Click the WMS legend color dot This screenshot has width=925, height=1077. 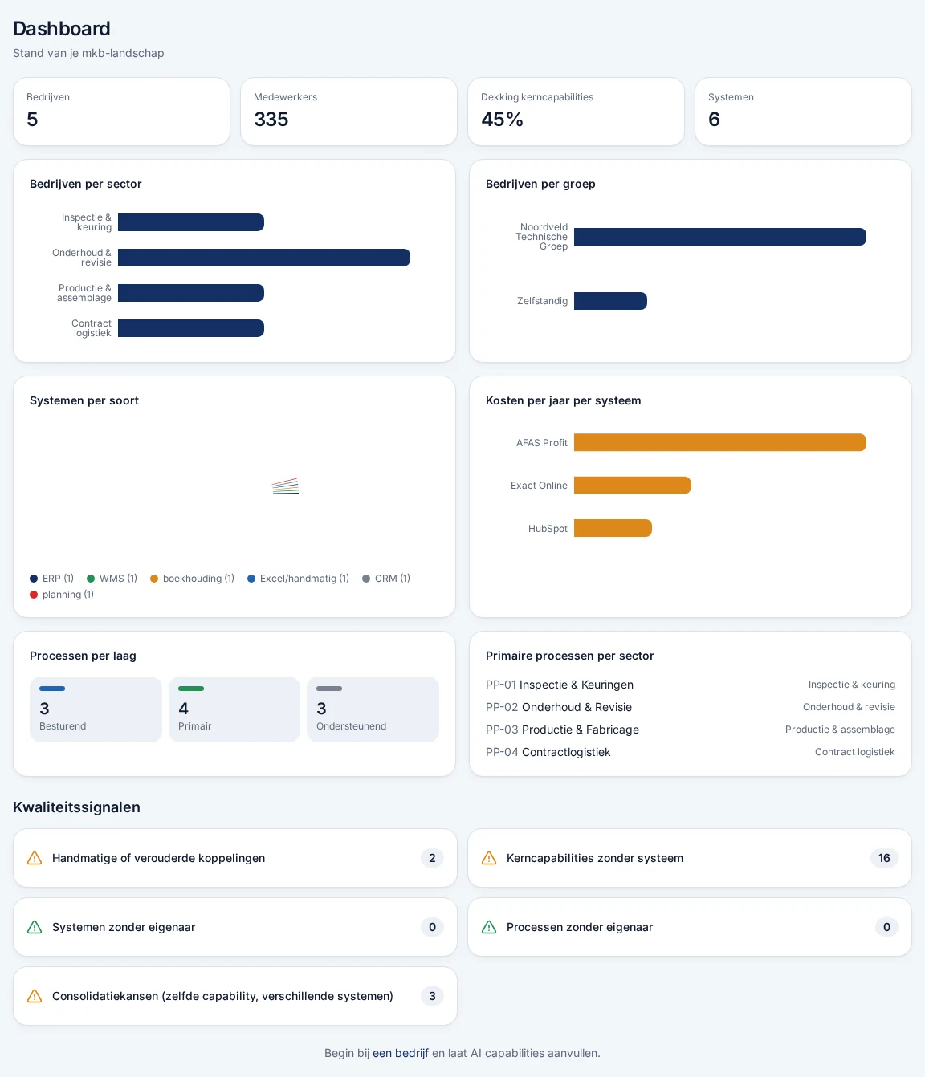pyautogui.click(x=91, y=579)
